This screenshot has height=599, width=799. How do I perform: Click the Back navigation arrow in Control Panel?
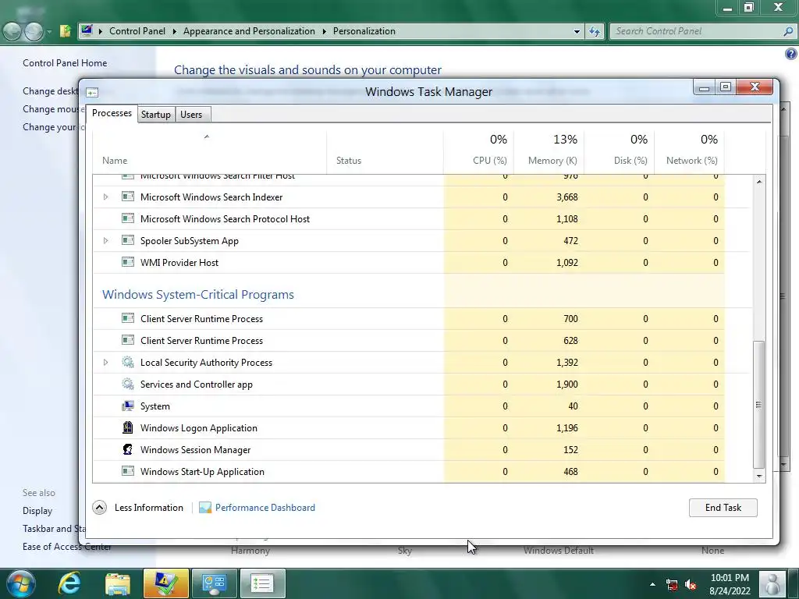coord(12,31)
